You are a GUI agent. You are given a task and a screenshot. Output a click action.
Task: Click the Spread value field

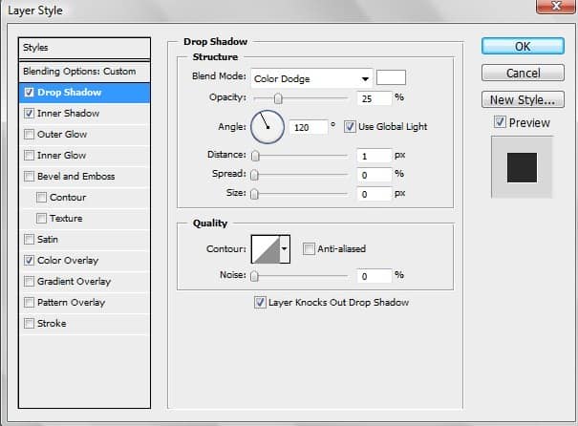pos(374,175)
